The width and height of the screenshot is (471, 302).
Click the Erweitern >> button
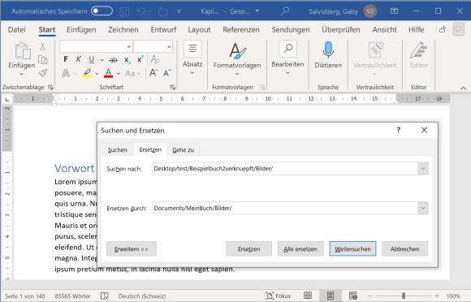click(132, 249)
